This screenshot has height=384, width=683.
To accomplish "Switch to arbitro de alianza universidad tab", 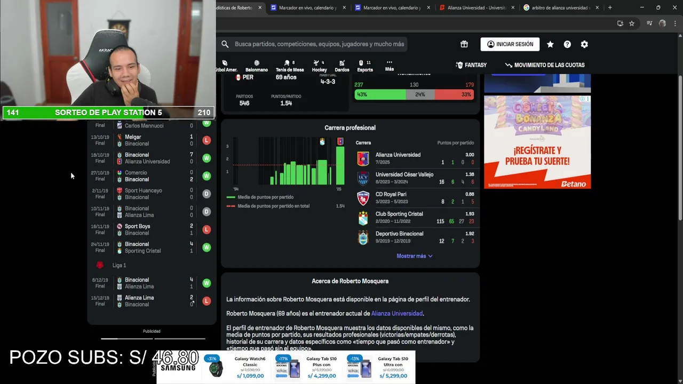I will click(x=561, y=7).
